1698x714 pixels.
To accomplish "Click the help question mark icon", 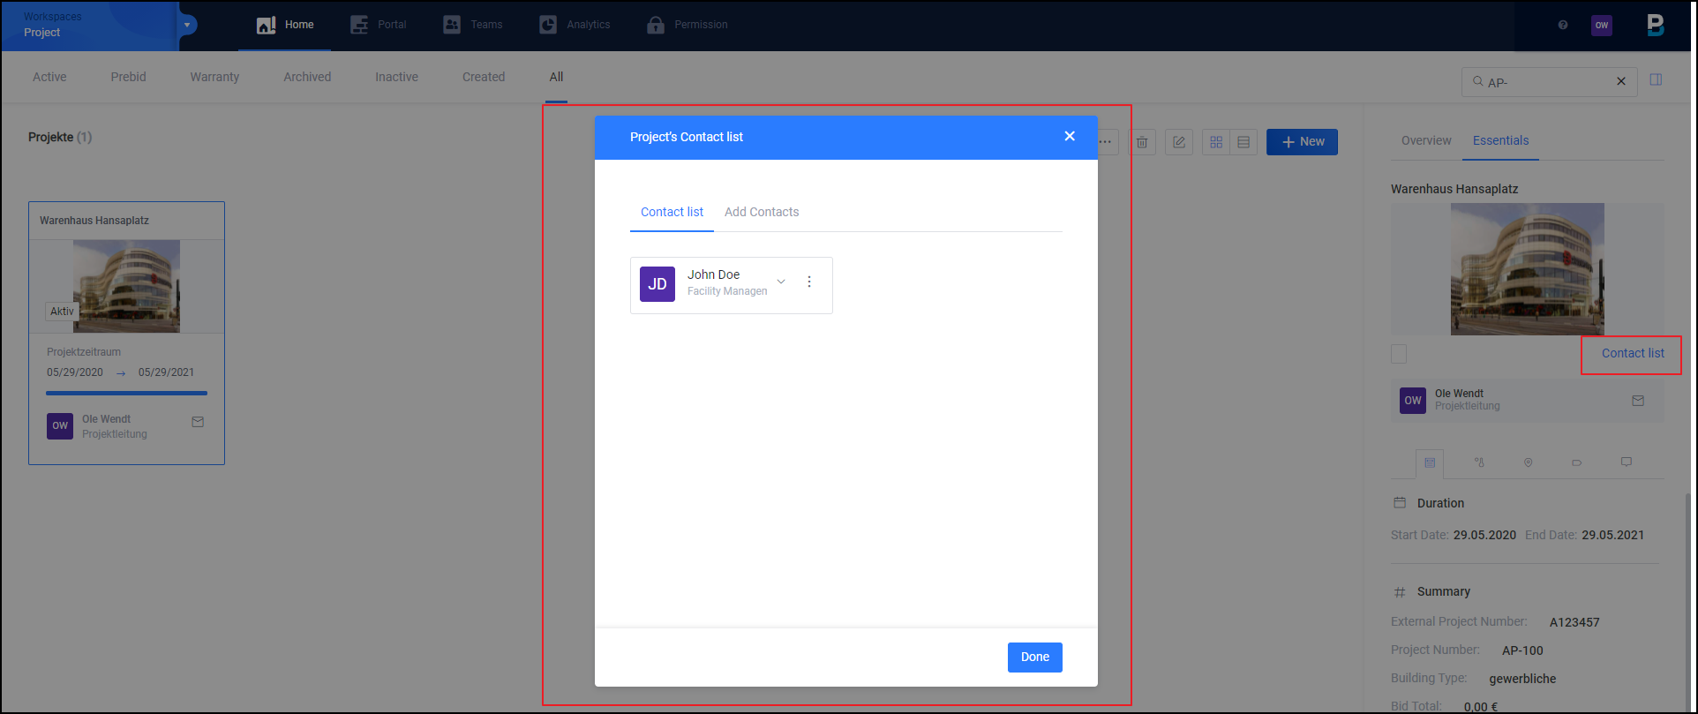I will click(x=1563, y=25).
